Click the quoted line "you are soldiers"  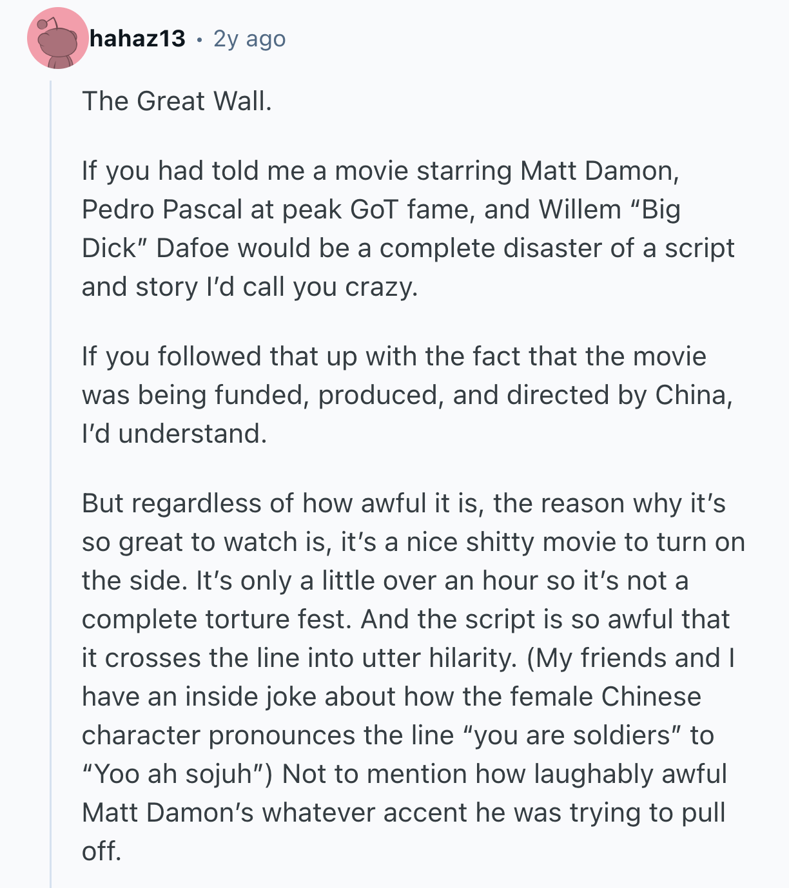tap(572, 735)
